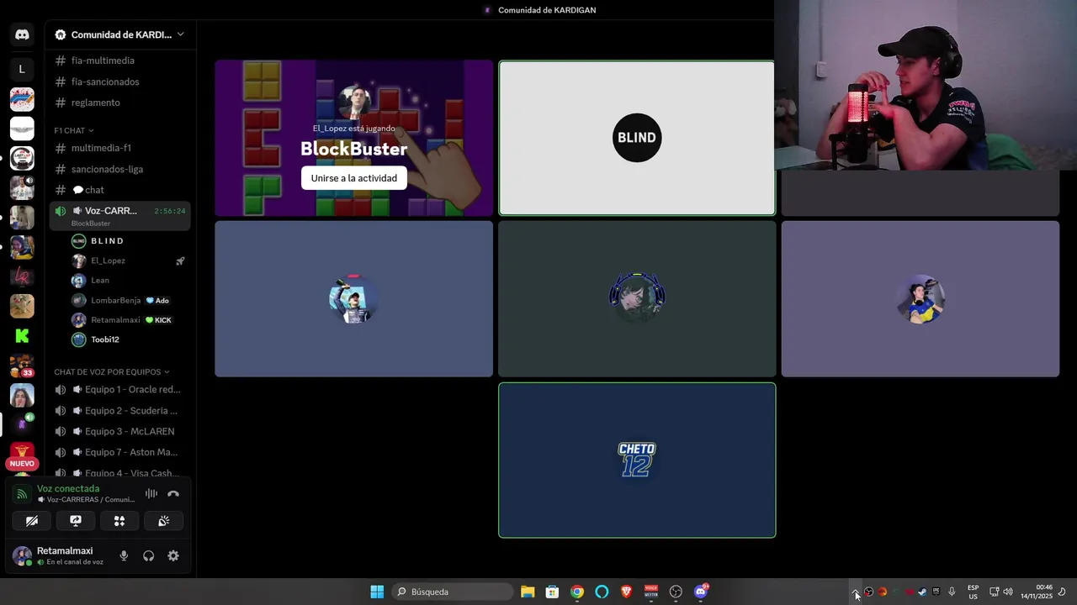Viewport: 1077px width, 605px height.
Task: Click Voz conectada status text
Action: [x=68, y=488]
